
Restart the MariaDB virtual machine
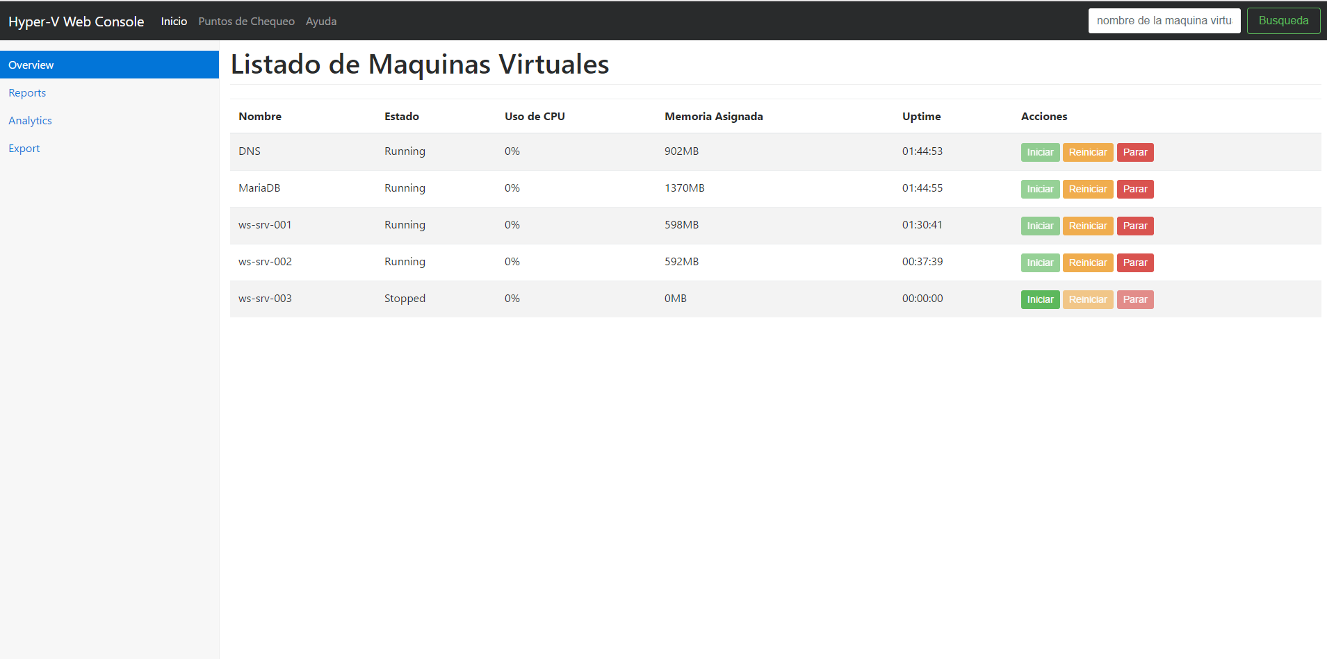pos(1087,189)
